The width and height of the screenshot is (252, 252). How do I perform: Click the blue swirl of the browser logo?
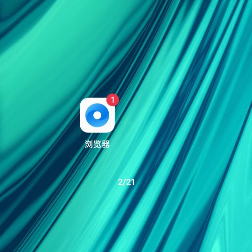tap(97, 115)
